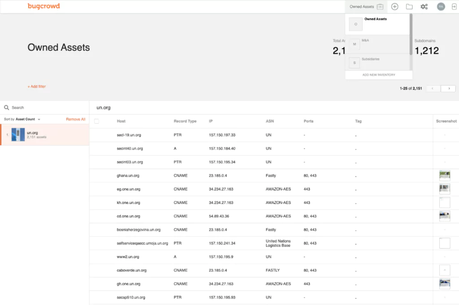The width and height of the screenshot is (459, 305).
Task: Click ASN United Nations Logistics Base
Action: pos(278,243)
